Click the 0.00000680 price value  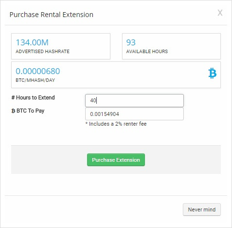tap(38, 71)
